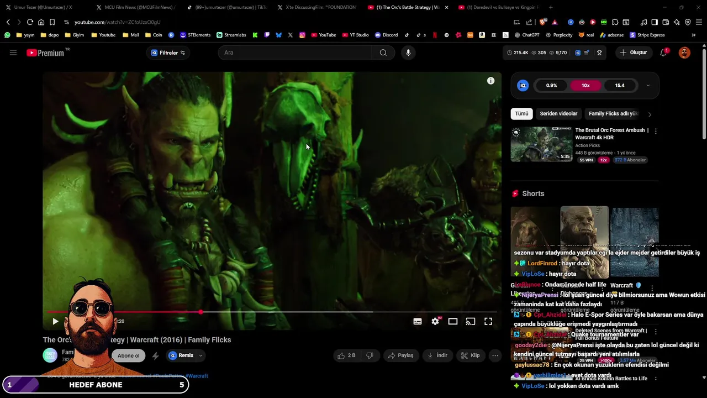This screenshot has height=398, width=707.
Task: Open browser home page icon
Action: [41, 22]
